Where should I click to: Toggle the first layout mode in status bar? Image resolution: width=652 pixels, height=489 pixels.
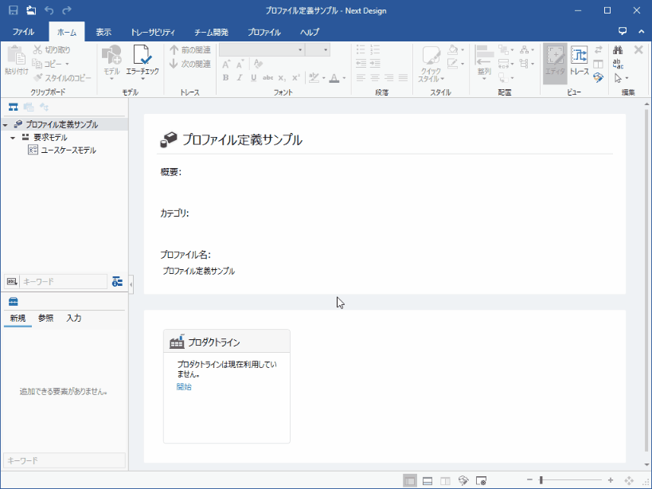[409, 481]
